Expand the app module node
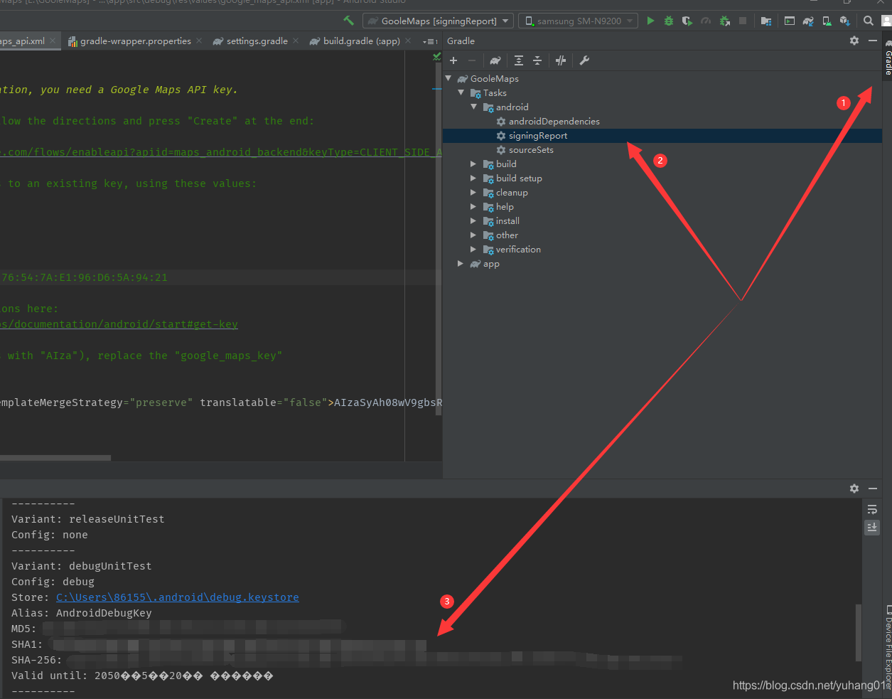Viewport: 892px width, 699px height. point(461,263)
